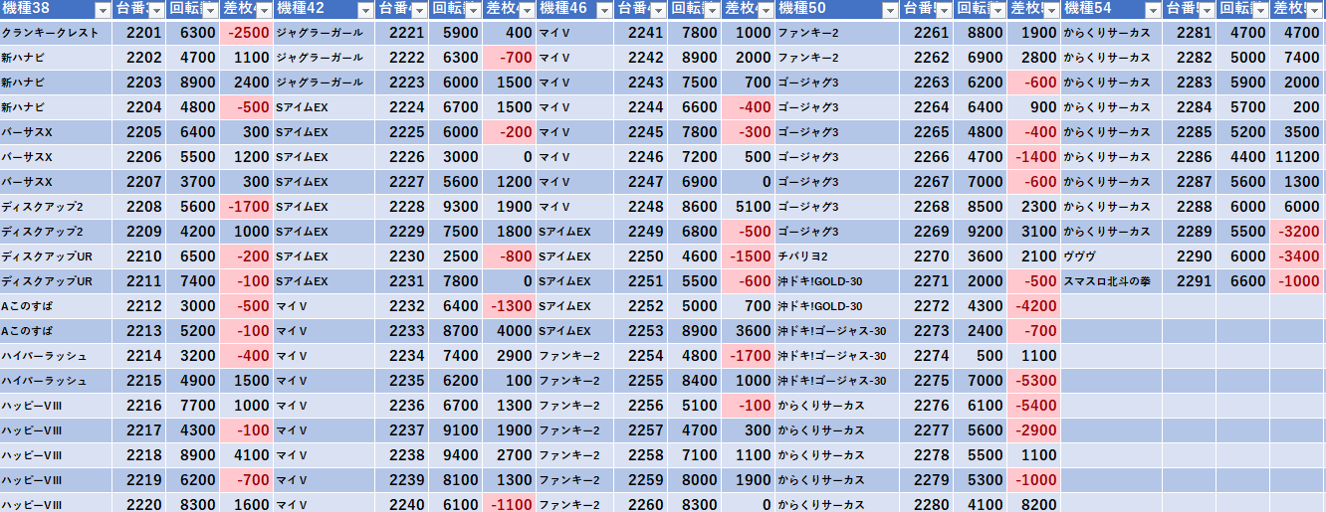Select machine number cell 2201
This screenshot has height=512, width=1326.
click(x=139, y=33)
